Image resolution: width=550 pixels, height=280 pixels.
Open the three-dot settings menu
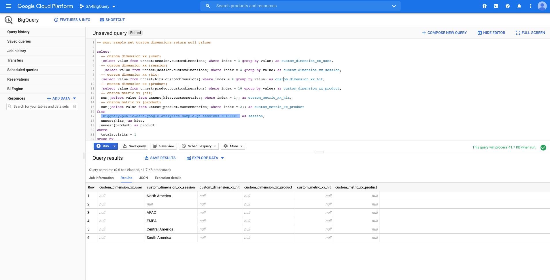pos(531,6)
